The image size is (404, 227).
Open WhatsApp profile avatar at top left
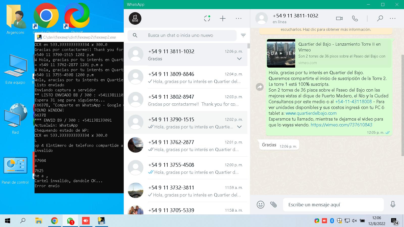(x=135, y=18)
